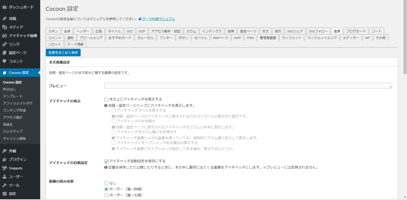
Task: Select ボーダー（薄い太線） radio option
Action: point(106,195)
